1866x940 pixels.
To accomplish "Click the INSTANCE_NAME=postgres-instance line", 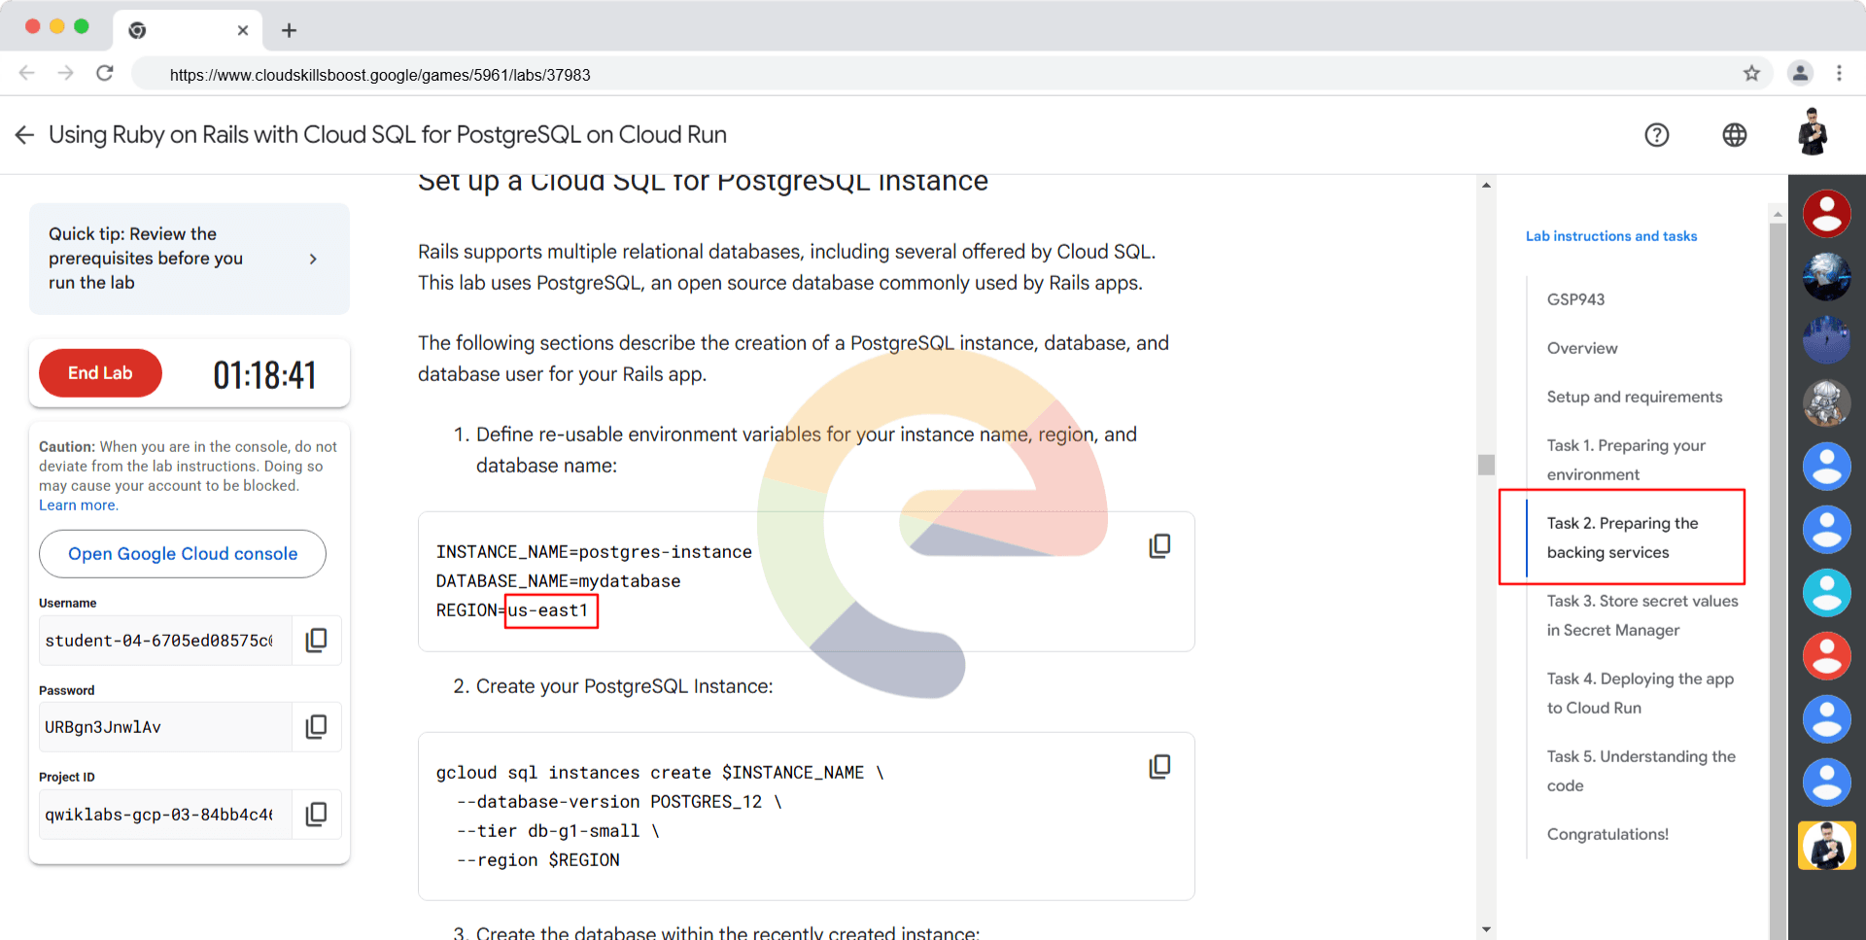I will (594, 552).
